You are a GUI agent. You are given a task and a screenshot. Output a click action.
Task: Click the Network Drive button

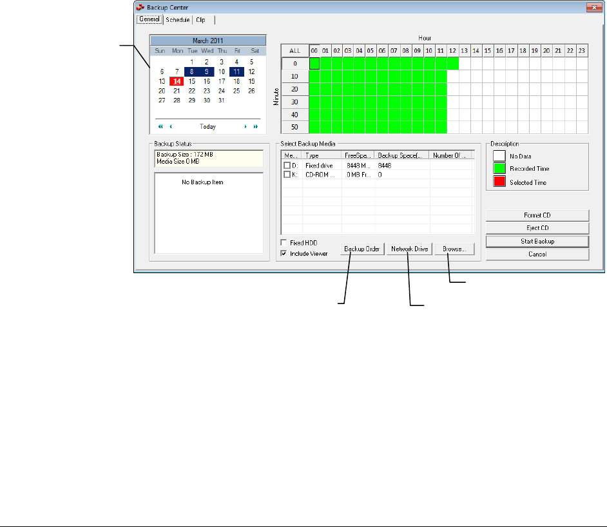coord(410,249)
